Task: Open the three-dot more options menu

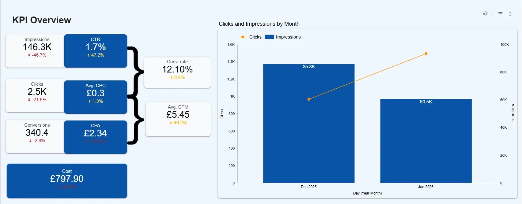Action: (510, 14)
